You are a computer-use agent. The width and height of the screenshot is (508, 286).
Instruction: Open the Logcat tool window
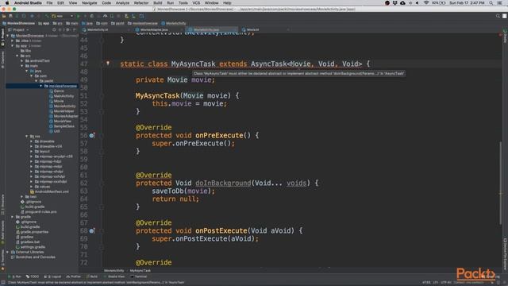pyautogui.click(x=52, y=276)
